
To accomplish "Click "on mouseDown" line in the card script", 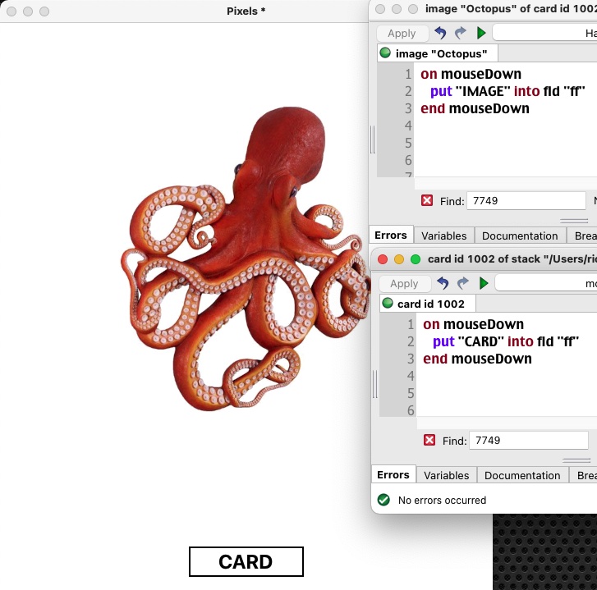I will click(x=473, y=324).
